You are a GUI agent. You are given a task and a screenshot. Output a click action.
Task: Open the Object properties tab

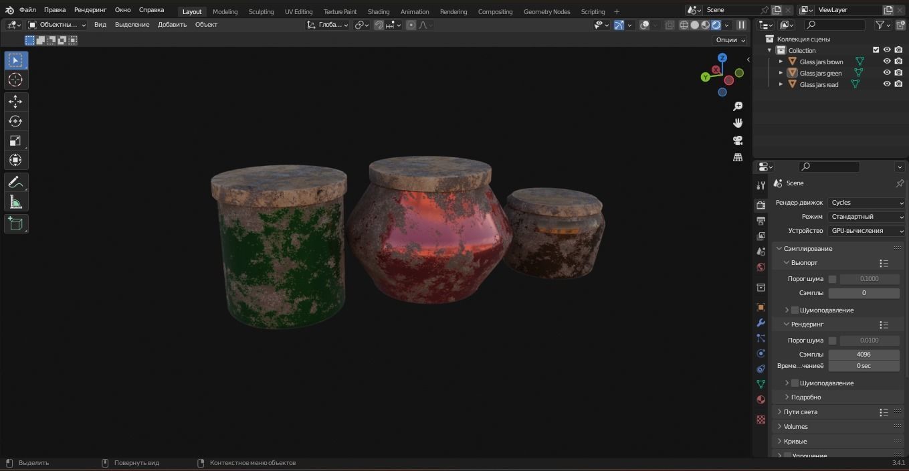click(761, 307)
